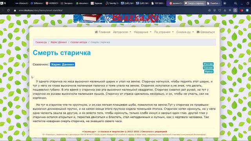Switch to the 192.168.0 tab
This screenshot has width=251, height=141.
(x=158, y=3)
